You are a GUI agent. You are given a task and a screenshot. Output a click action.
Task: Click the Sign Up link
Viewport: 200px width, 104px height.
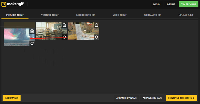click(x=171, y=4)
